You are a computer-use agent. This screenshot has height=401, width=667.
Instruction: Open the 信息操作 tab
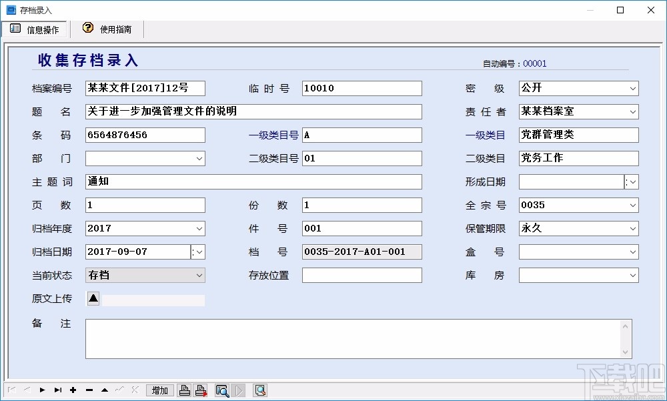pyautogui.click(x=34, y=29)
